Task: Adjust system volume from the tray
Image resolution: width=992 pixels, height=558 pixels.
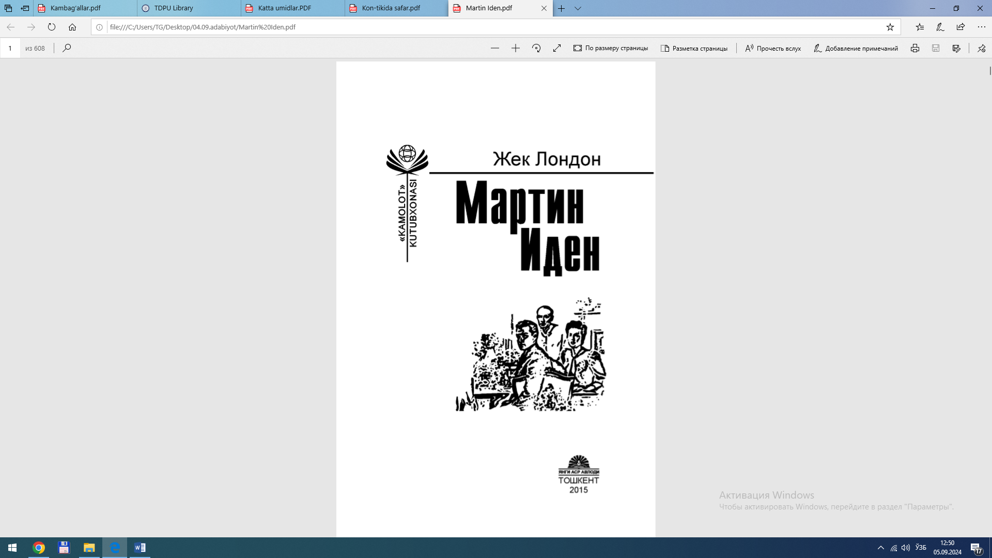Action: (x=906, y=548)
